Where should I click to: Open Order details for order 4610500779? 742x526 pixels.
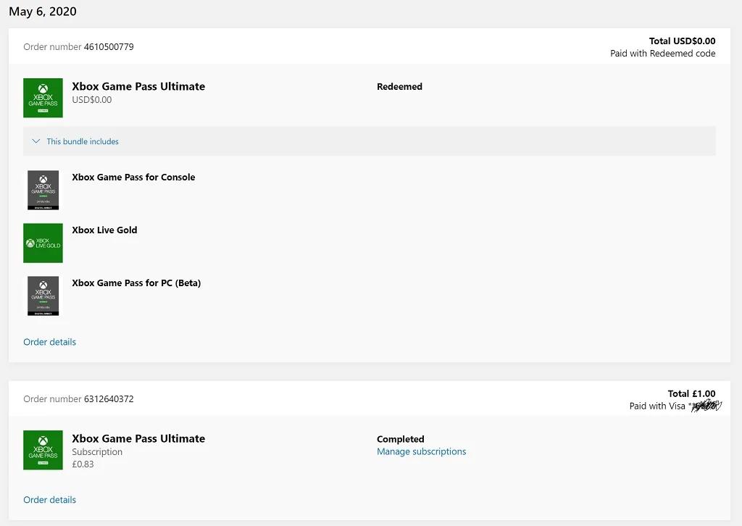coord(50,342)
